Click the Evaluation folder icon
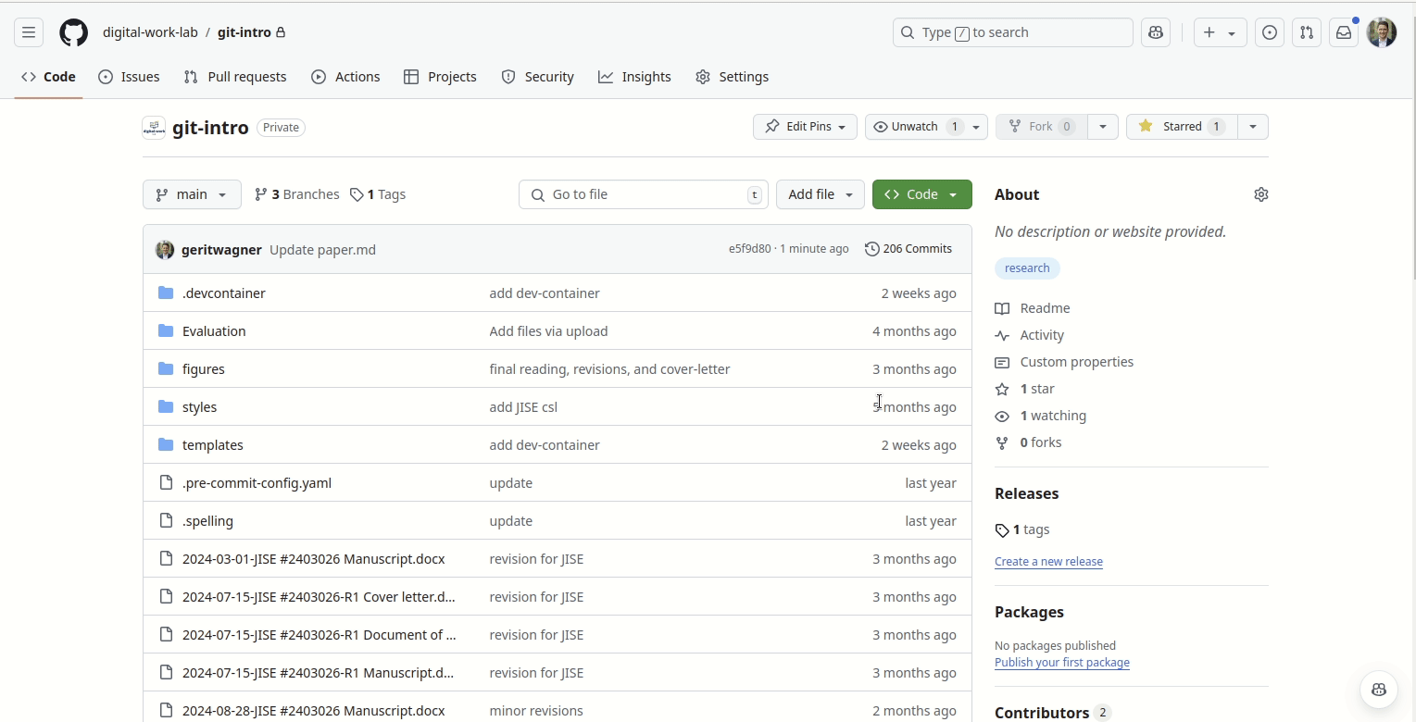The width and height of the screenshot is (1416, 722). (x=166, y=330)
